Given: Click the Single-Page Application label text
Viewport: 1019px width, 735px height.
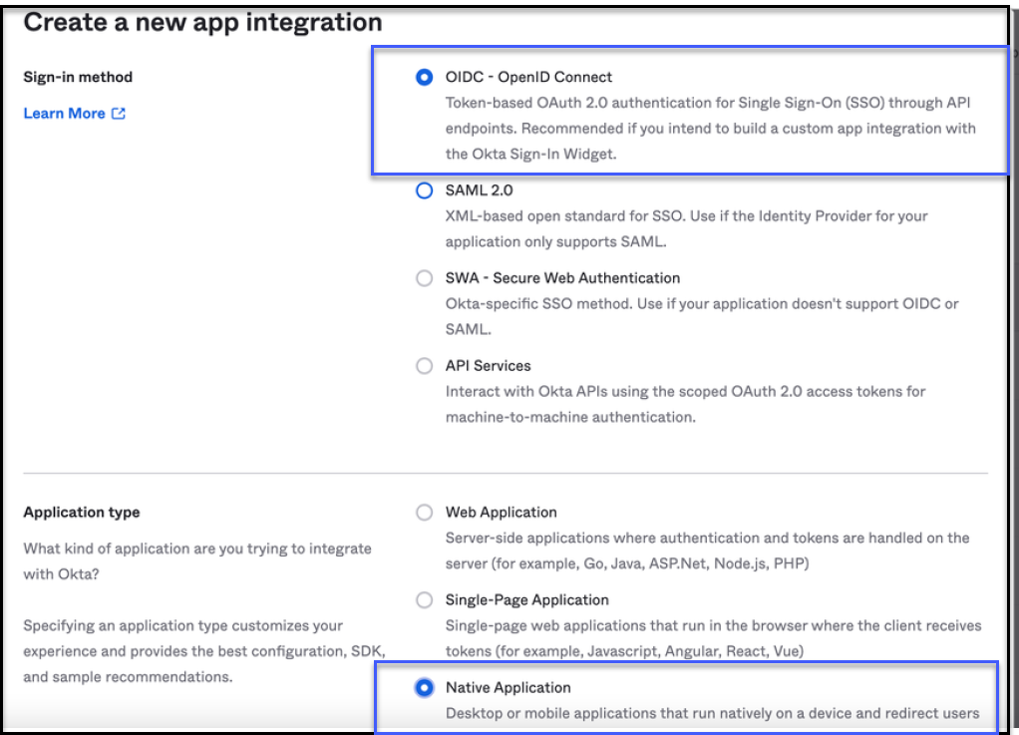Looking at the screenshot, I should (527, 599).
